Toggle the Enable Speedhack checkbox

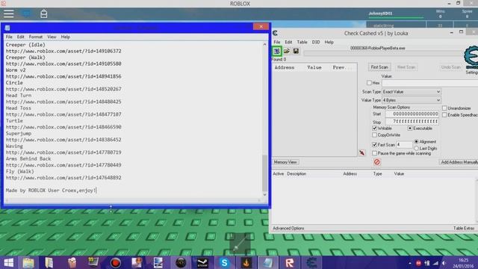coord(444,114)
